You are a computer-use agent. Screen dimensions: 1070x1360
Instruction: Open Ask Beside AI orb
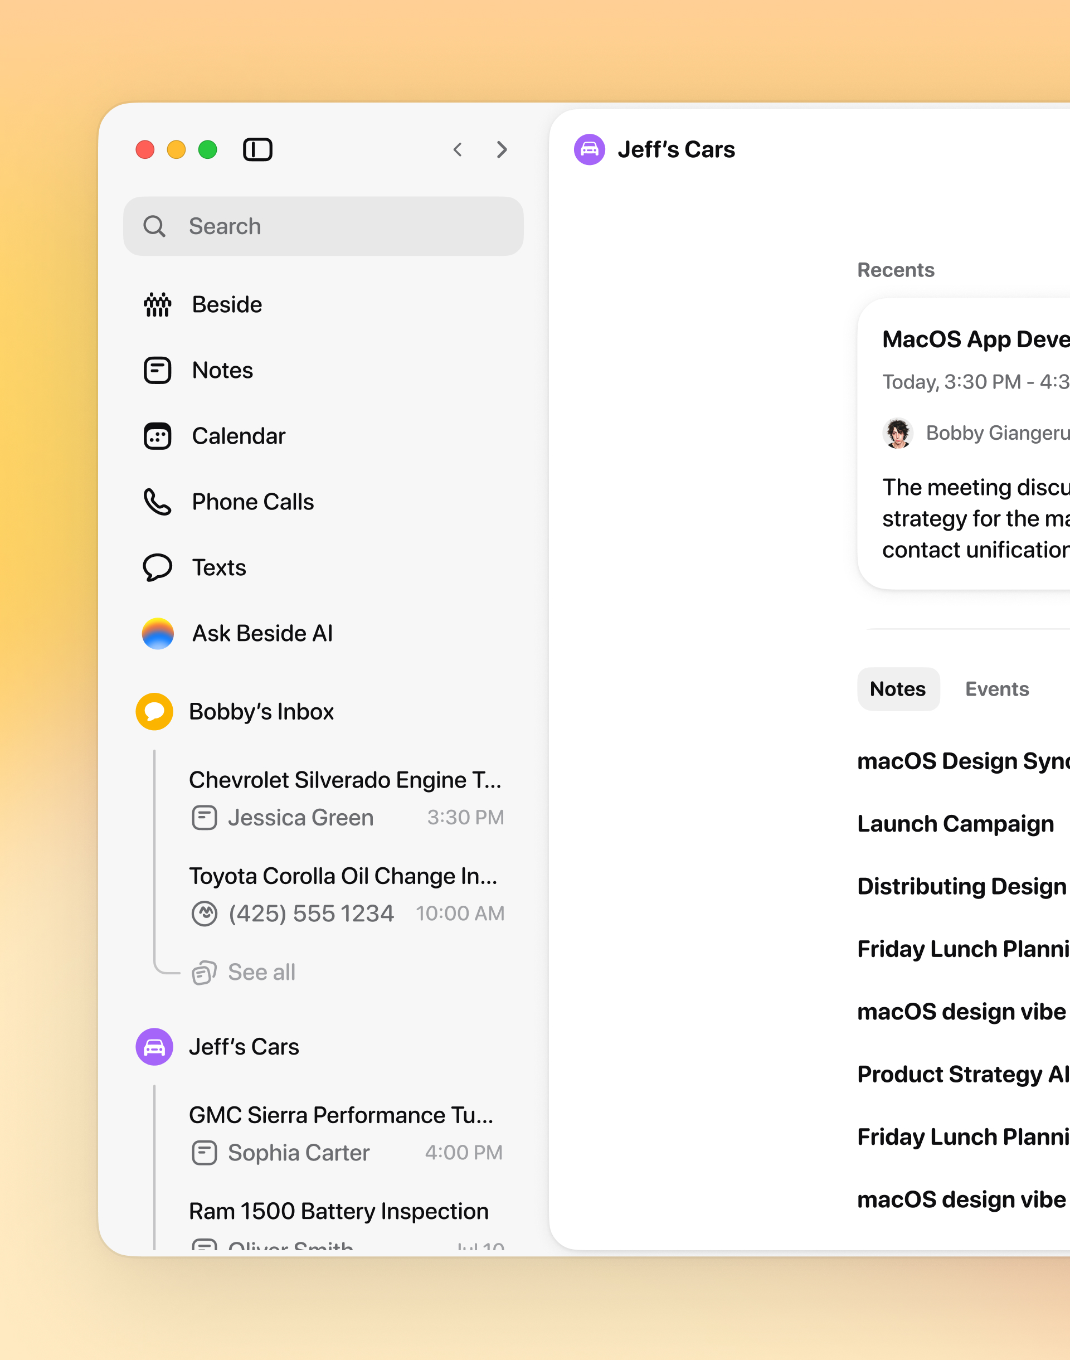(158, 633)
